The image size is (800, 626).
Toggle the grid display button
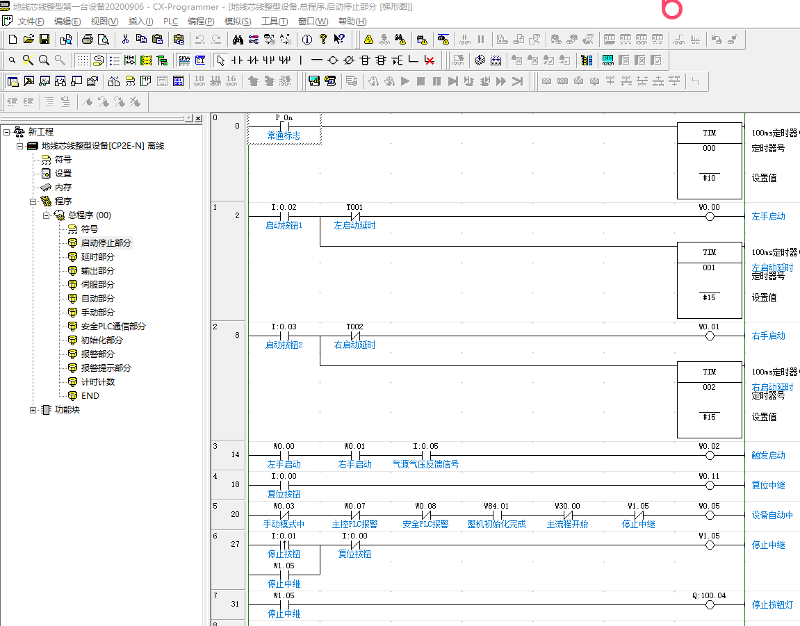pyautogui.click(x=83, y=60)
